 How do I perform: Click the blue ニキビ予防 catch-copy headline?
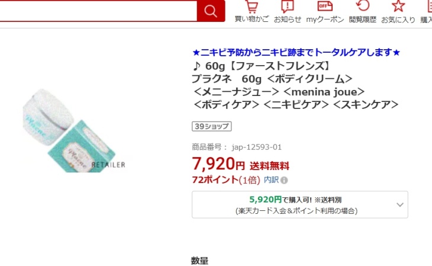click(x=296, y=52)
